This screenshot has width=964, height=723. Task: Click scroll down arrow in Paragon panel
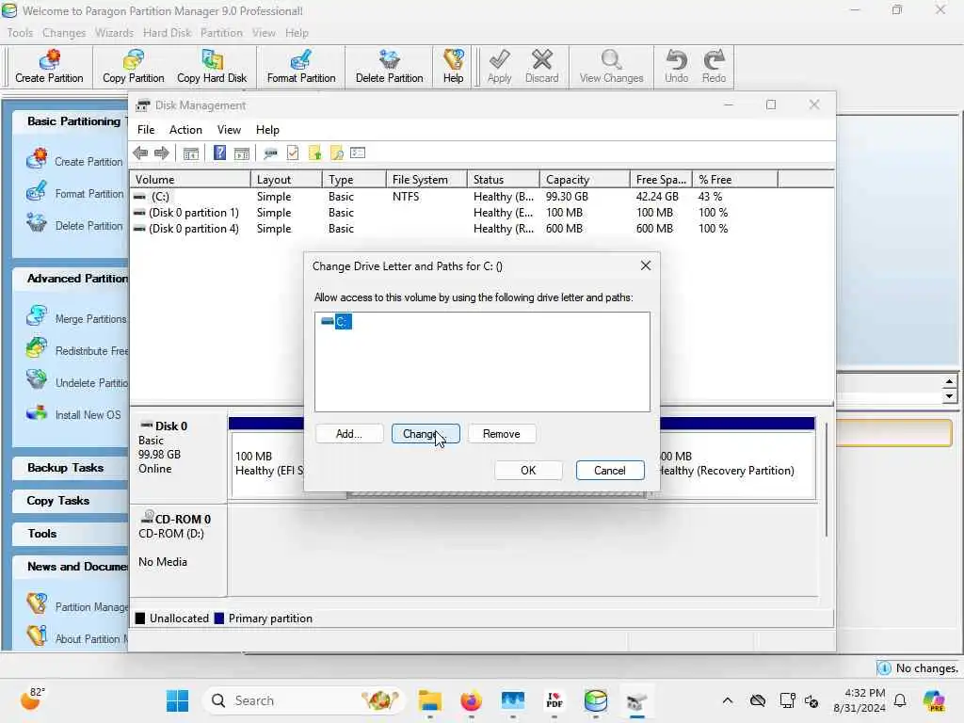(949, 396)
